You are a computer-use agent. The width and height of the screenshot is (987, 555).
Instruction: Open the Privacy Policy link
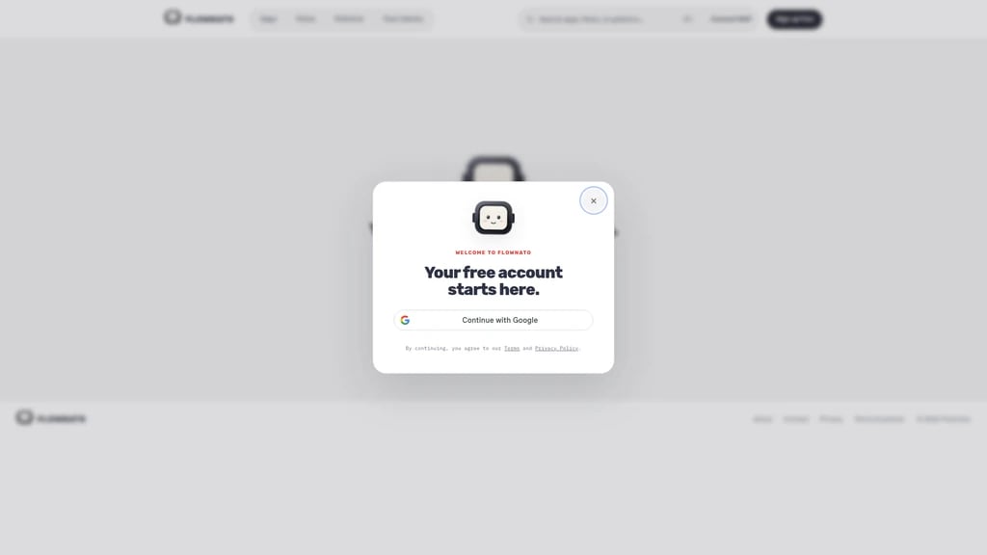[556, 348]
